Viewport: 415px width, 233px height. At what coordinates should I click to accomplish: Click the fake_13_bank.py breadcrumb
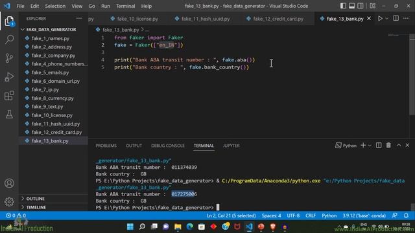(121, 30)
